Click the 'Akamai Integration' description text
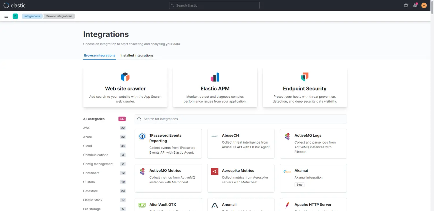The image size is (434, 211). pos(308,178)
